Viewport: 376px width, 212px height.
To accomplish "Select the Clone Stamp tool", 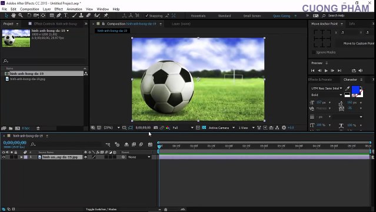I will (81, 15).
